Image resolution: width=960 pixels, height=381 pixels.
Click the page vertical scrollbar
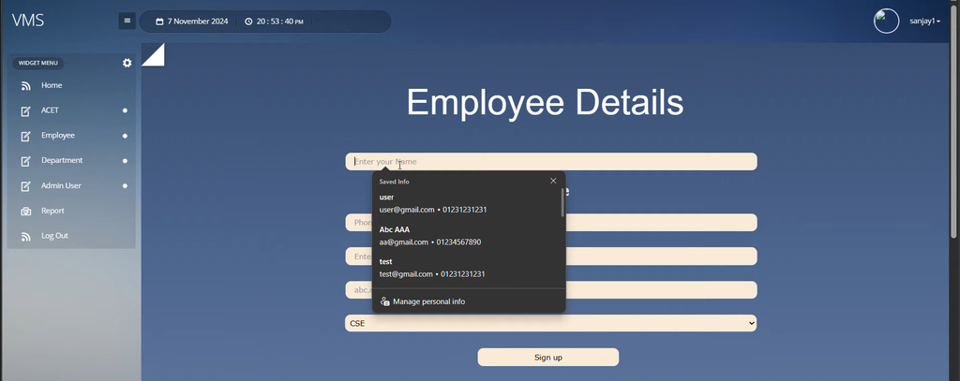[x=953, y=123]
